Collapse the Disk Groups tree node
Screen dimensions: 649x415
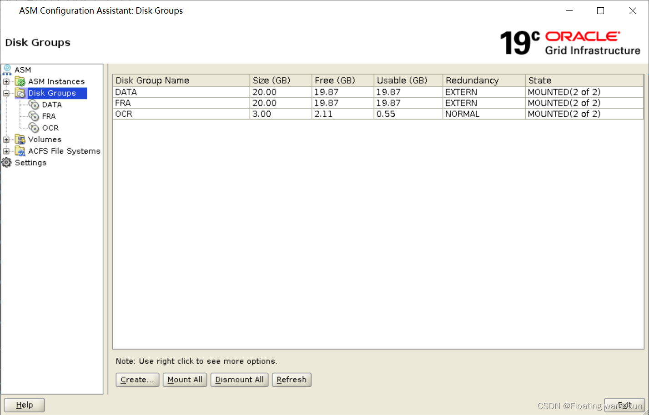pos(6,93)
